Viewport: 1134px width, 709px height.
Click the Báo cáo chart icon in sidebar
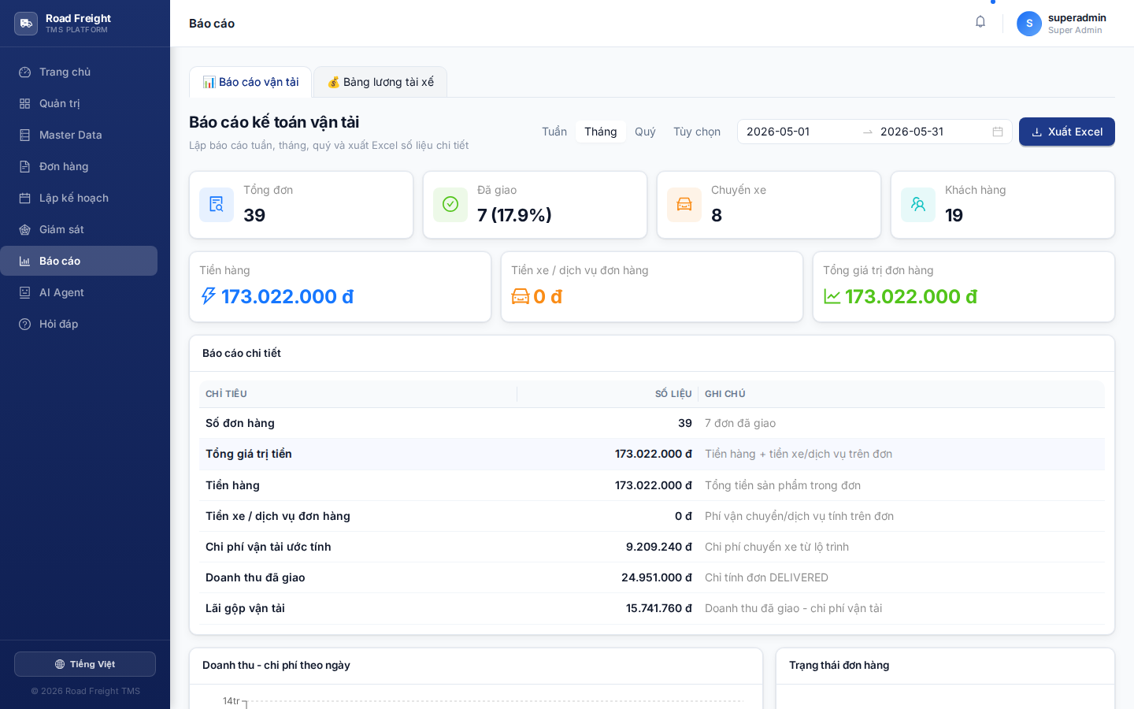click(25, 261)
